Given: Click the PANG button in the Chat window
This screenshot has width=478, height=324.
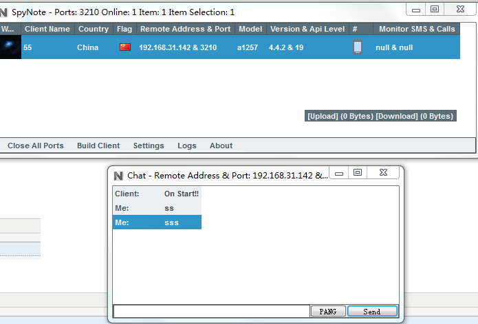Looking at the screenshot, I should pyautogui.click(x=328, y=311).
